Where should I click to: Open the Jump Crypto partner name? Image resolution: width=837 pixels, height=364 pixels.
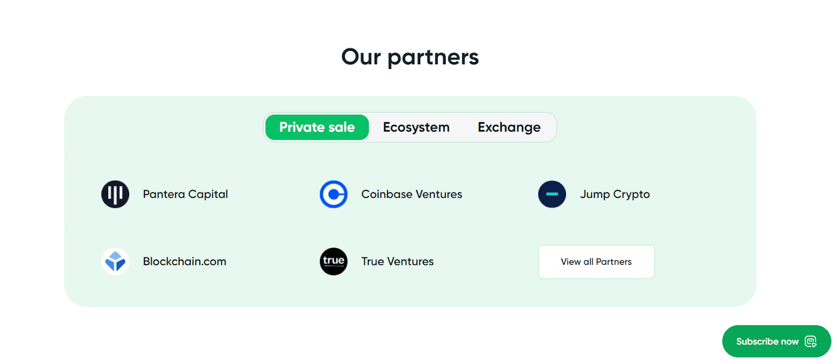pyautogui.click(x=615, y=194)
